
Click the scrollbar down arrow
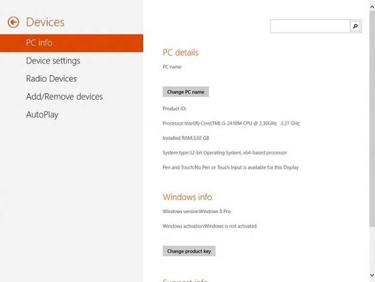pos(372,274)
